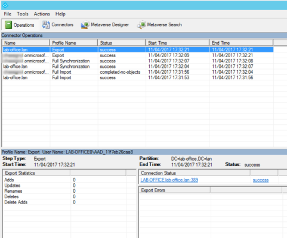Click the Operations toolbar label
This screenshot has width=287, height=238.
pos(24,25)
